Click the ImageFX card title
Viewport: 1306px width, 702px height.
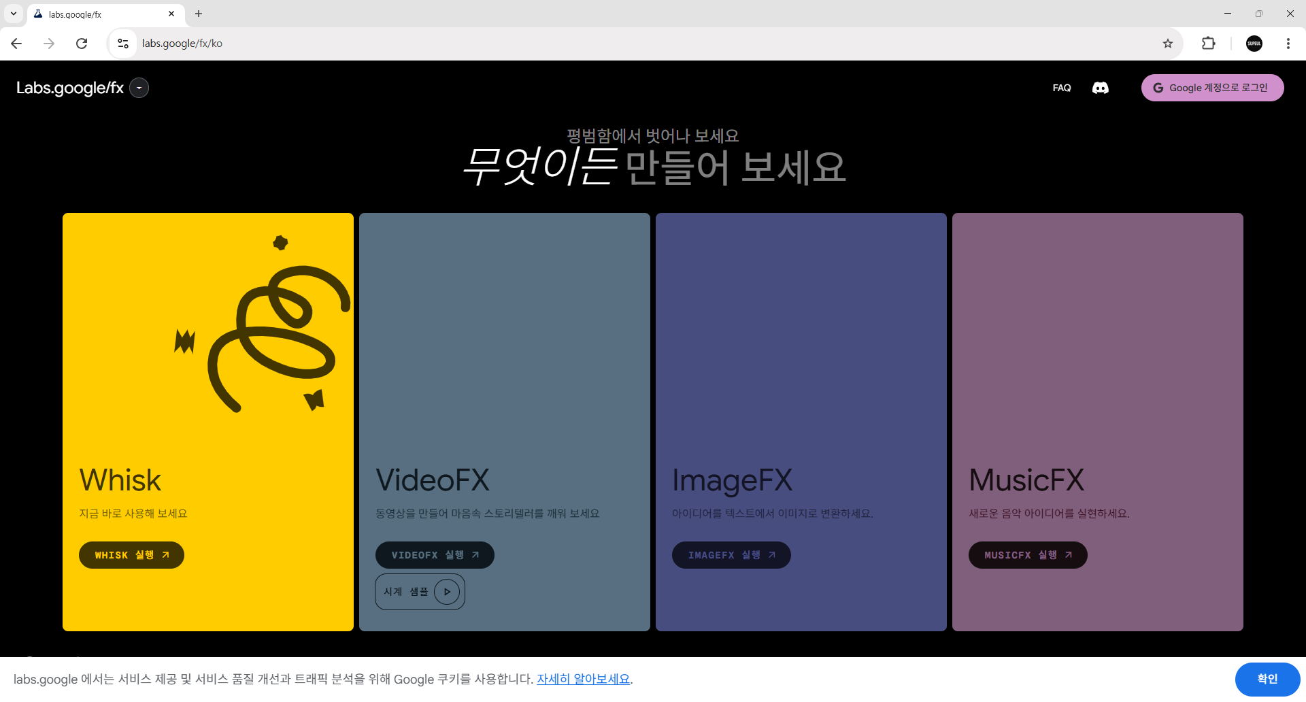[x=733, y=480]
